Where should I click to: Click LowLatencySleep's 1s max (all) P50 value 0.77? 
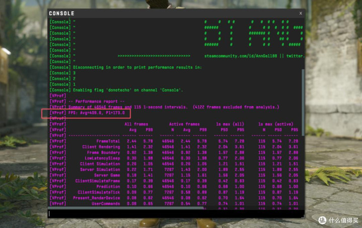[x=223, y=158]
